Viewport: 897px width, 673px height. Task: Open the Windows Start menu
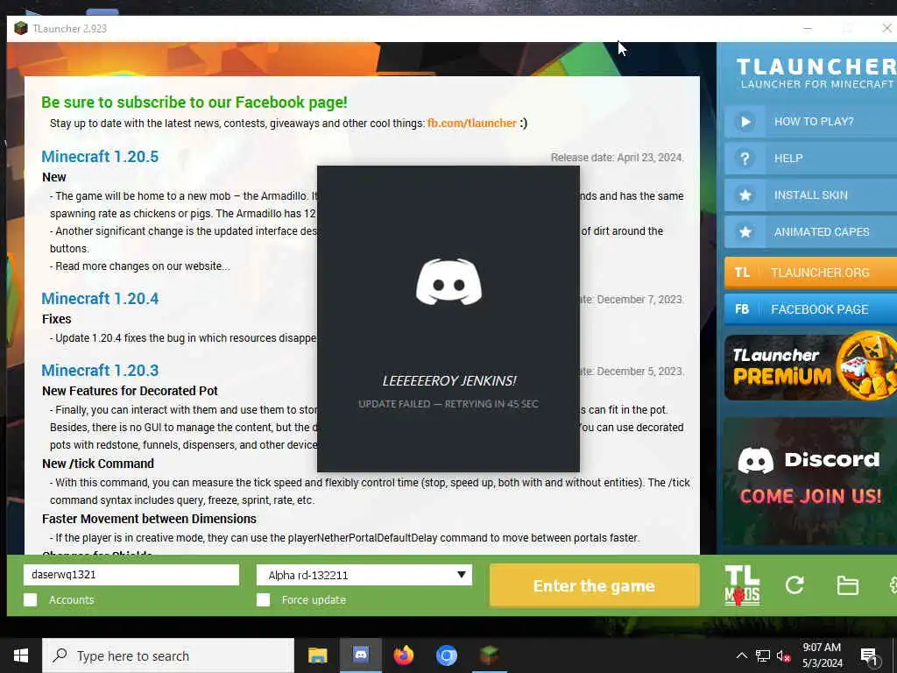pyautogui.click(x=21, y=655)
